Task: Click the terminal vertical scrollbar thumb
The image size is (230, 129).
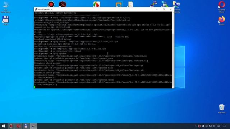Action: pyautogui.click(x=173, y=60)
